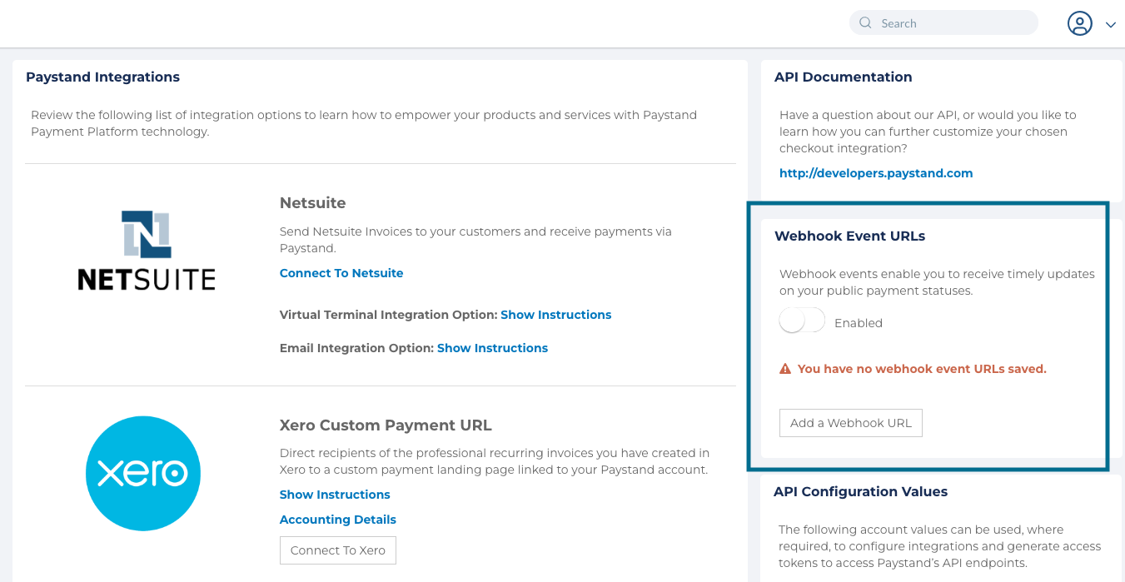Click Connect To Netsuite link
This screenshot has height=582, width=1125.
341,273
